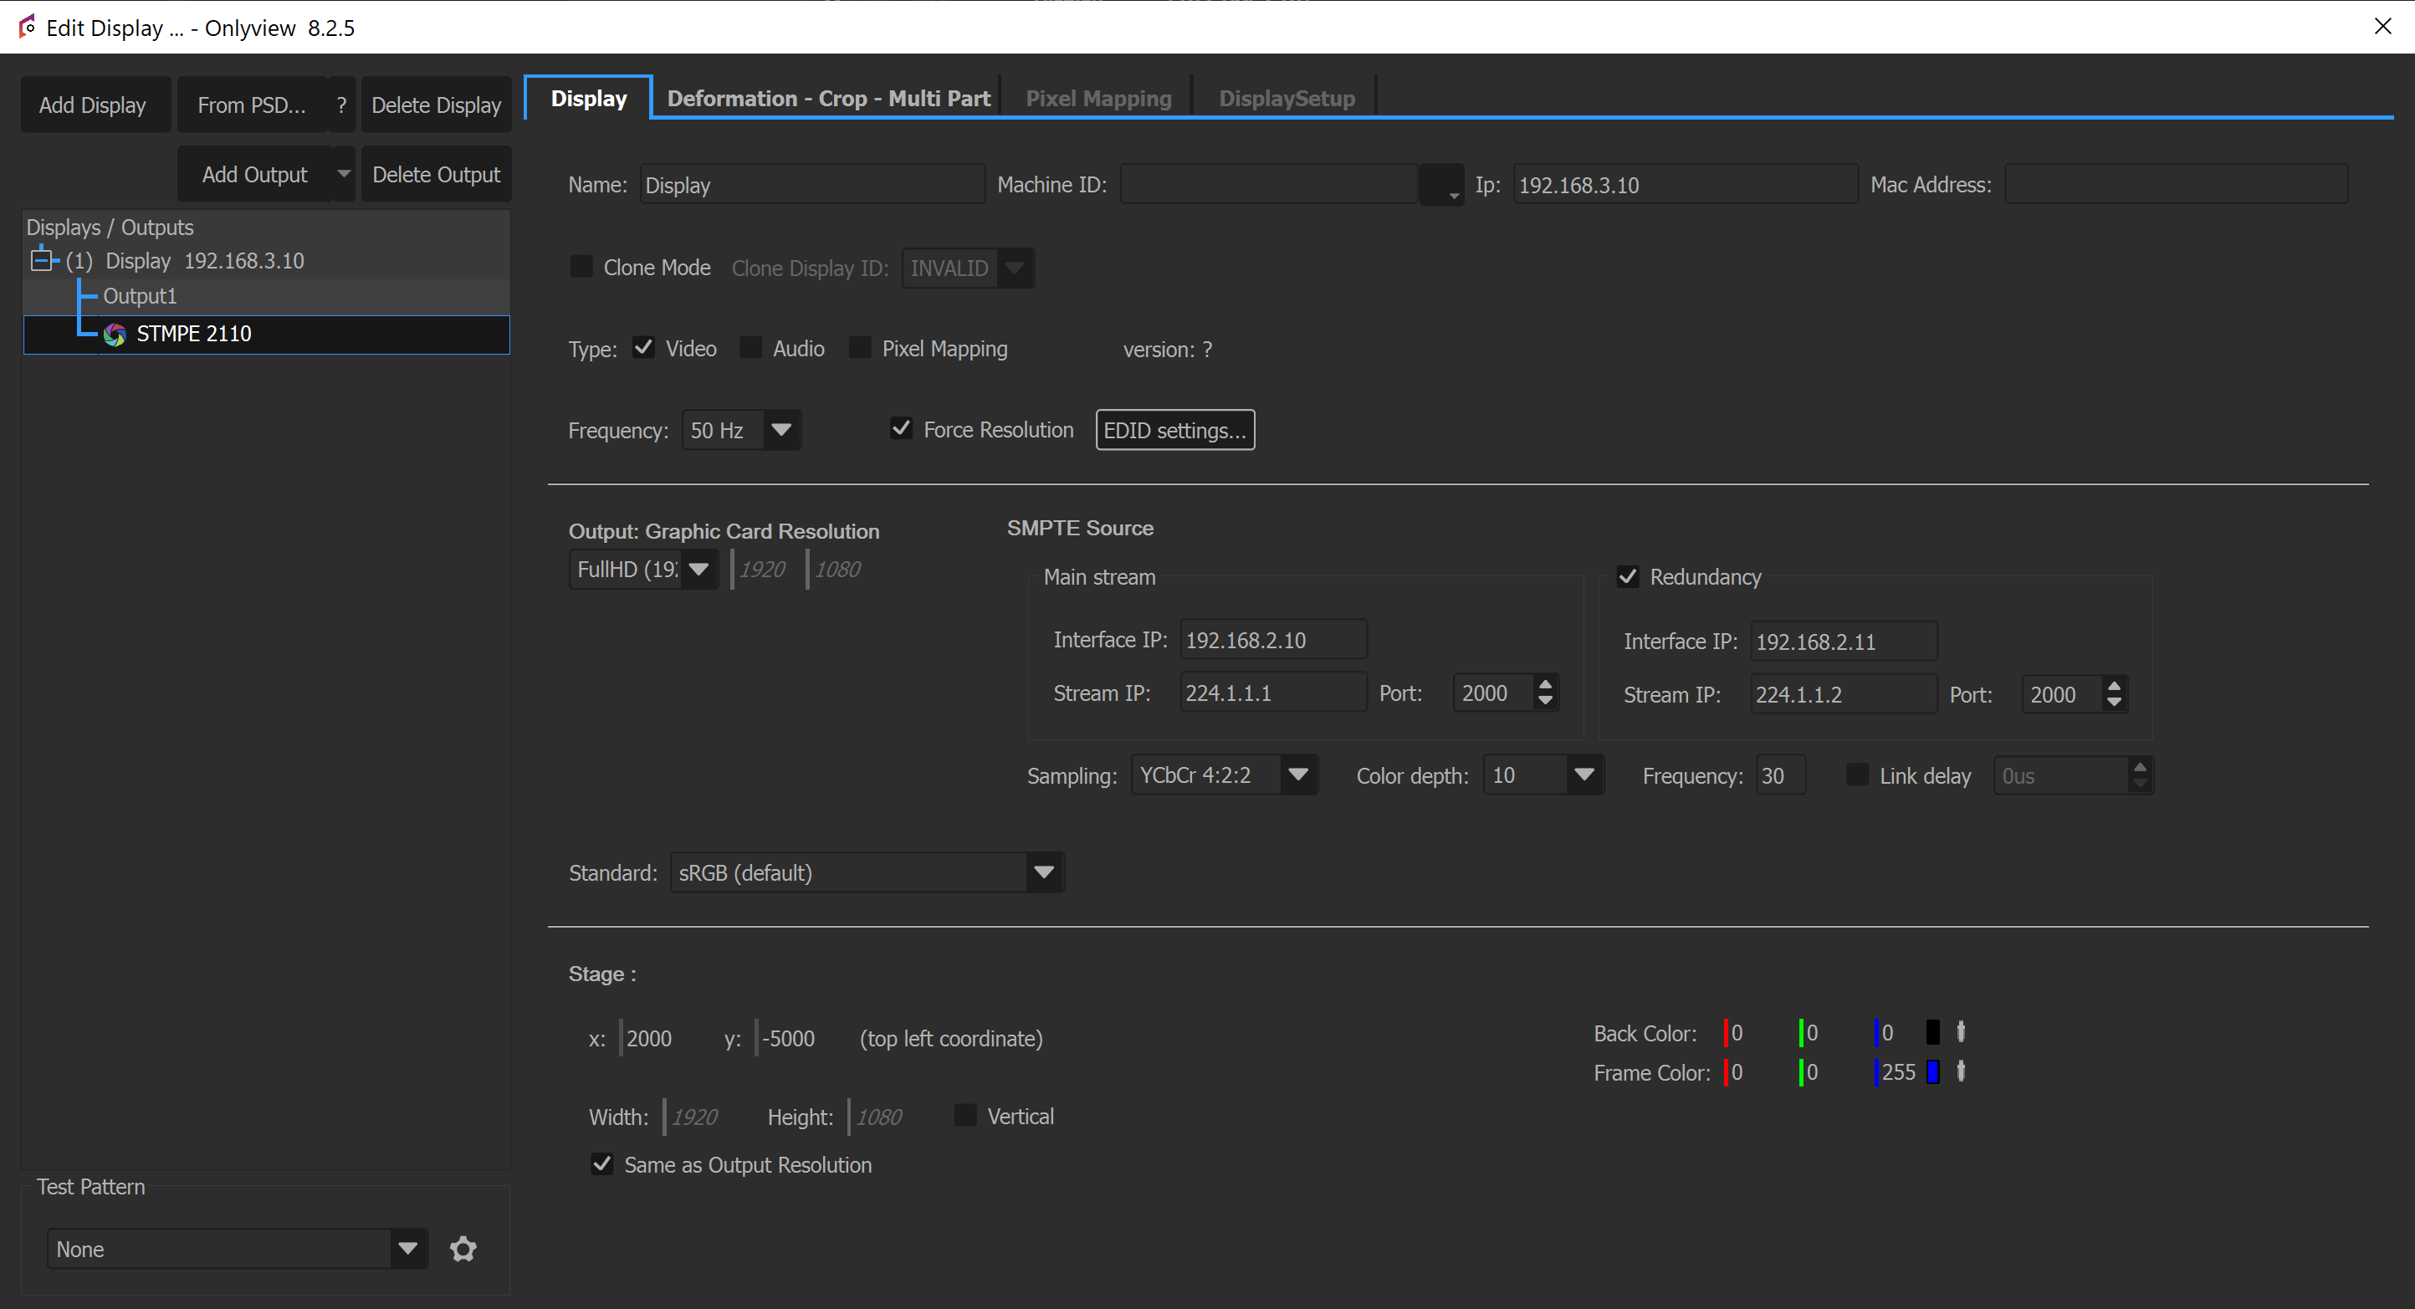
Task: Switch to the Pixel Mapping tab
Action: [1097, 99]
